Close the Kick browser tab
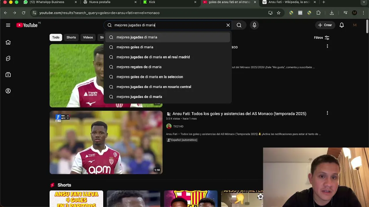 click(195, 2)
